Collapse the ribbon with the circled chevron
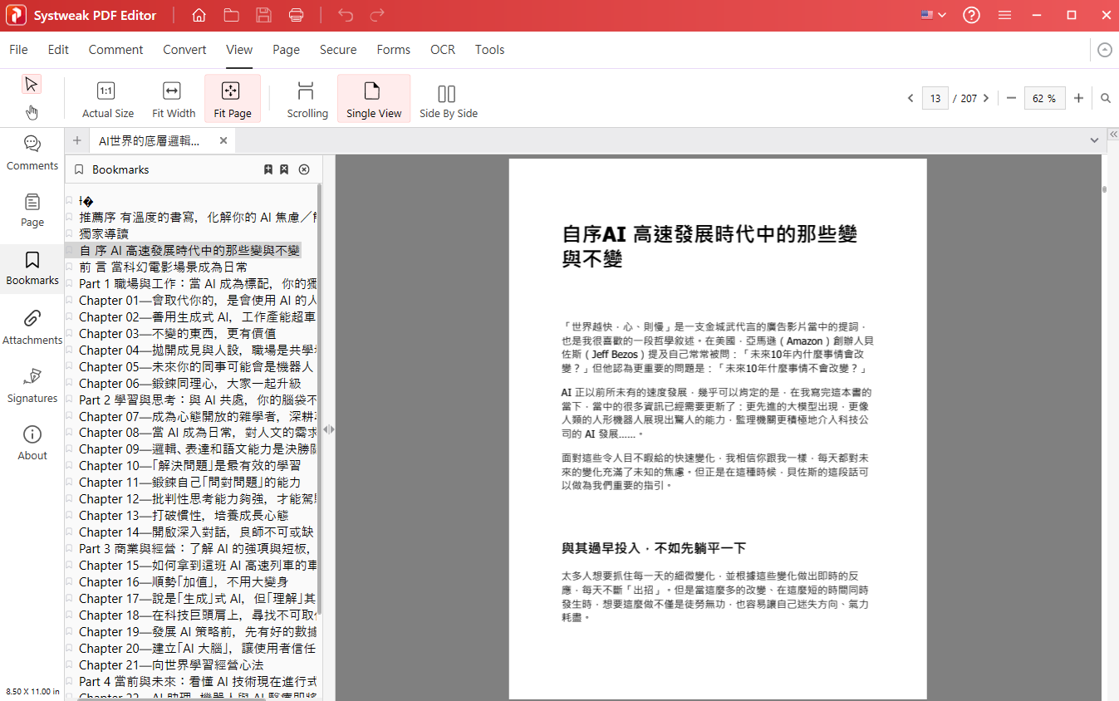1119x701 pixels. pyautogui.click(x=1104, y=50)
